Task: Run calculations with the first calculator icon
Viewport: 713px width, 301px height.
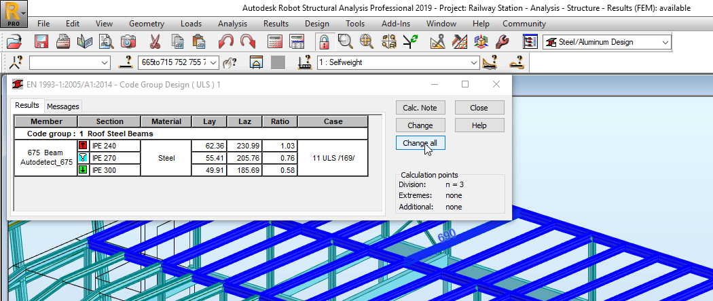Action: click(x=274, y=42)
